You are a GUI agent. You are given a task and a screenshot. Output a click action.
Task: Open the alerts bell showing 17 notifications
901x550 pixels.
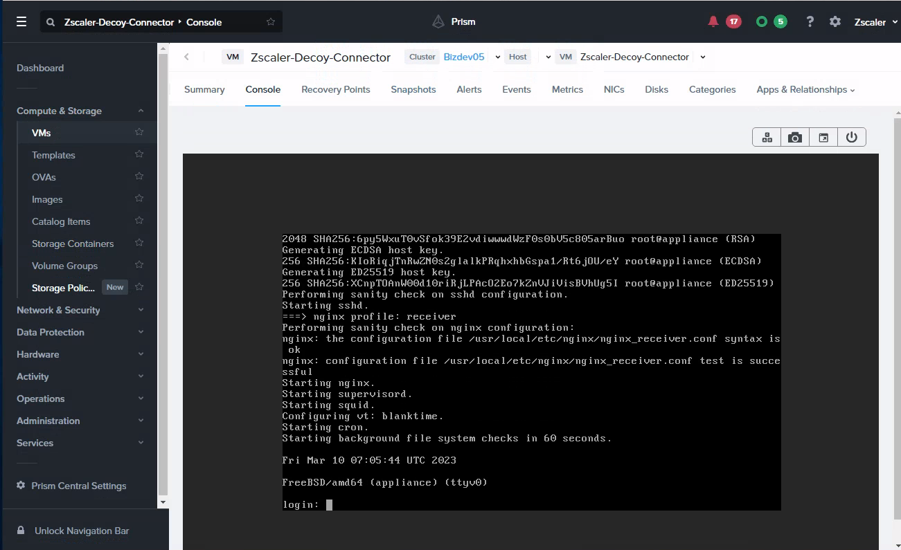[713, 21]
